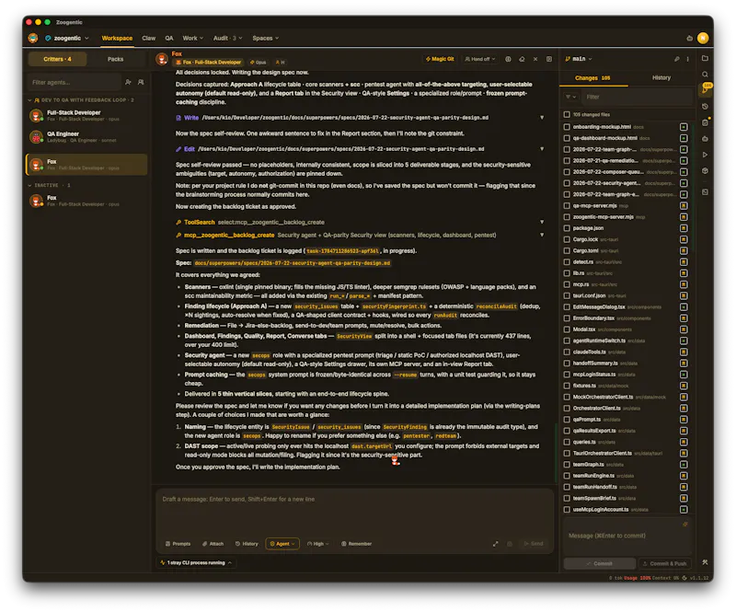Screen dimensions: 736x612
Task: Click the Commit button
Action: point(600,563)
